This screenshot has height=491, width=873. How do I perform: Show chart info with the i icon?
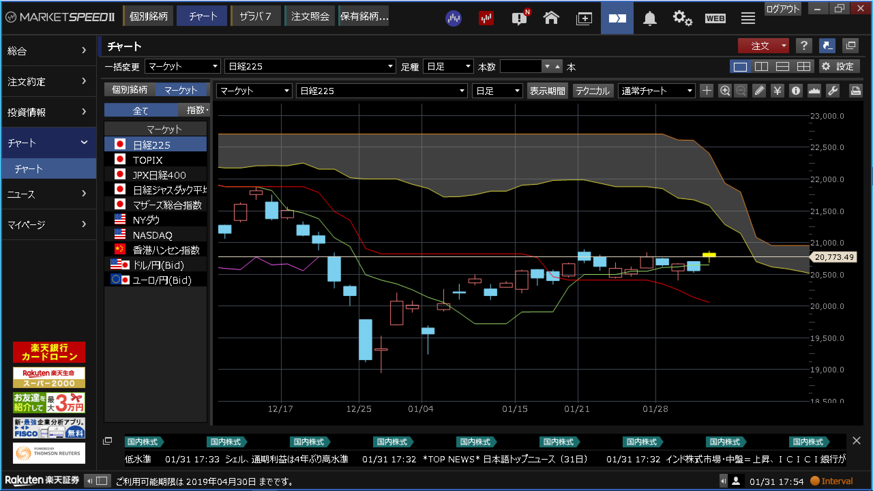tap(796, 91)
